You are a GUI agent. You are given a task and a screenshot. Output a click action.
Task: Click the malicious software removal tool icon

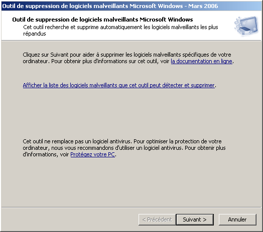click(x=246, y=26)
